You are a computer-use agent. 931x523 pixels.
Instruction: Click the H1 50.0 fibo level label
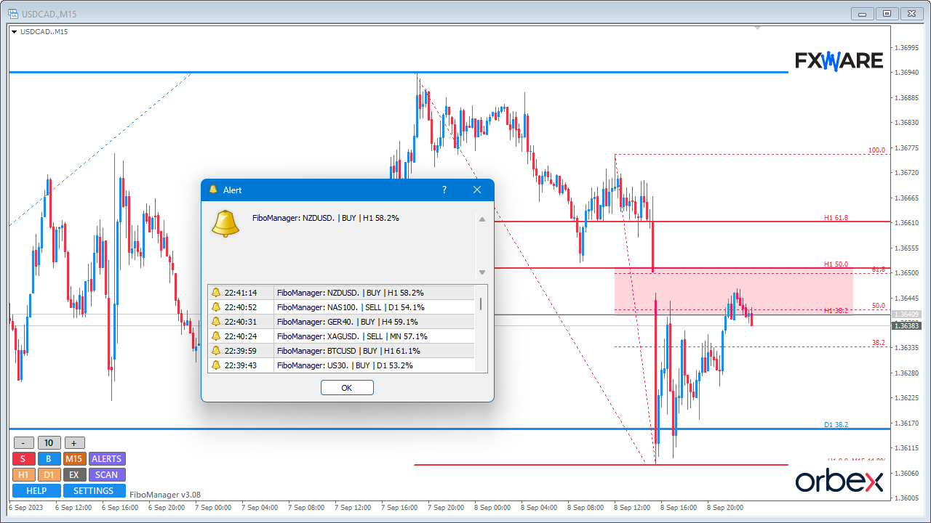[x=836, y=264]
